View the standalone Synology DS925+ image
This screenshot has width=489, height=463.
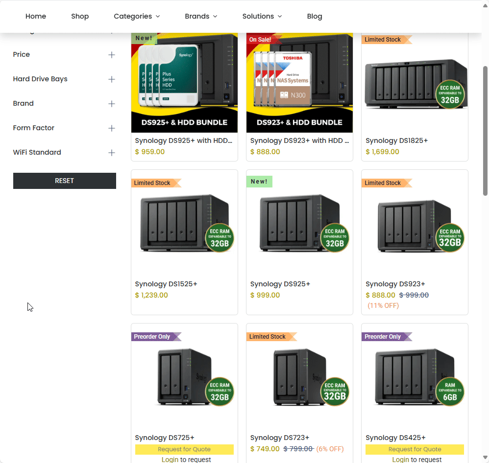(299, 223)
